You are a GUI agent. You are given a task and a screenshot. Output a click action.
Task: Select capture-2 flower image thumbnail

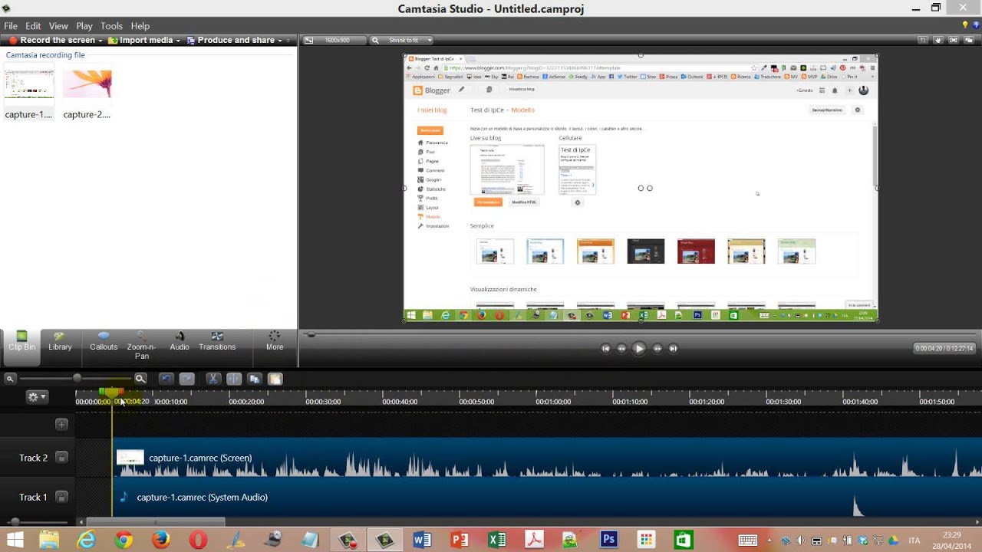[87, 84]
